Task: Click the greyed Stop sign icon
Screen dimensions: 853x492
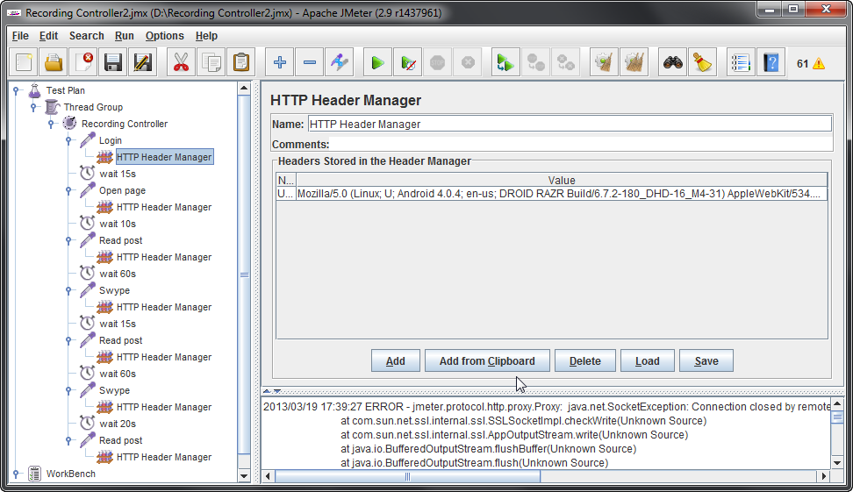Action: point(437,62)
